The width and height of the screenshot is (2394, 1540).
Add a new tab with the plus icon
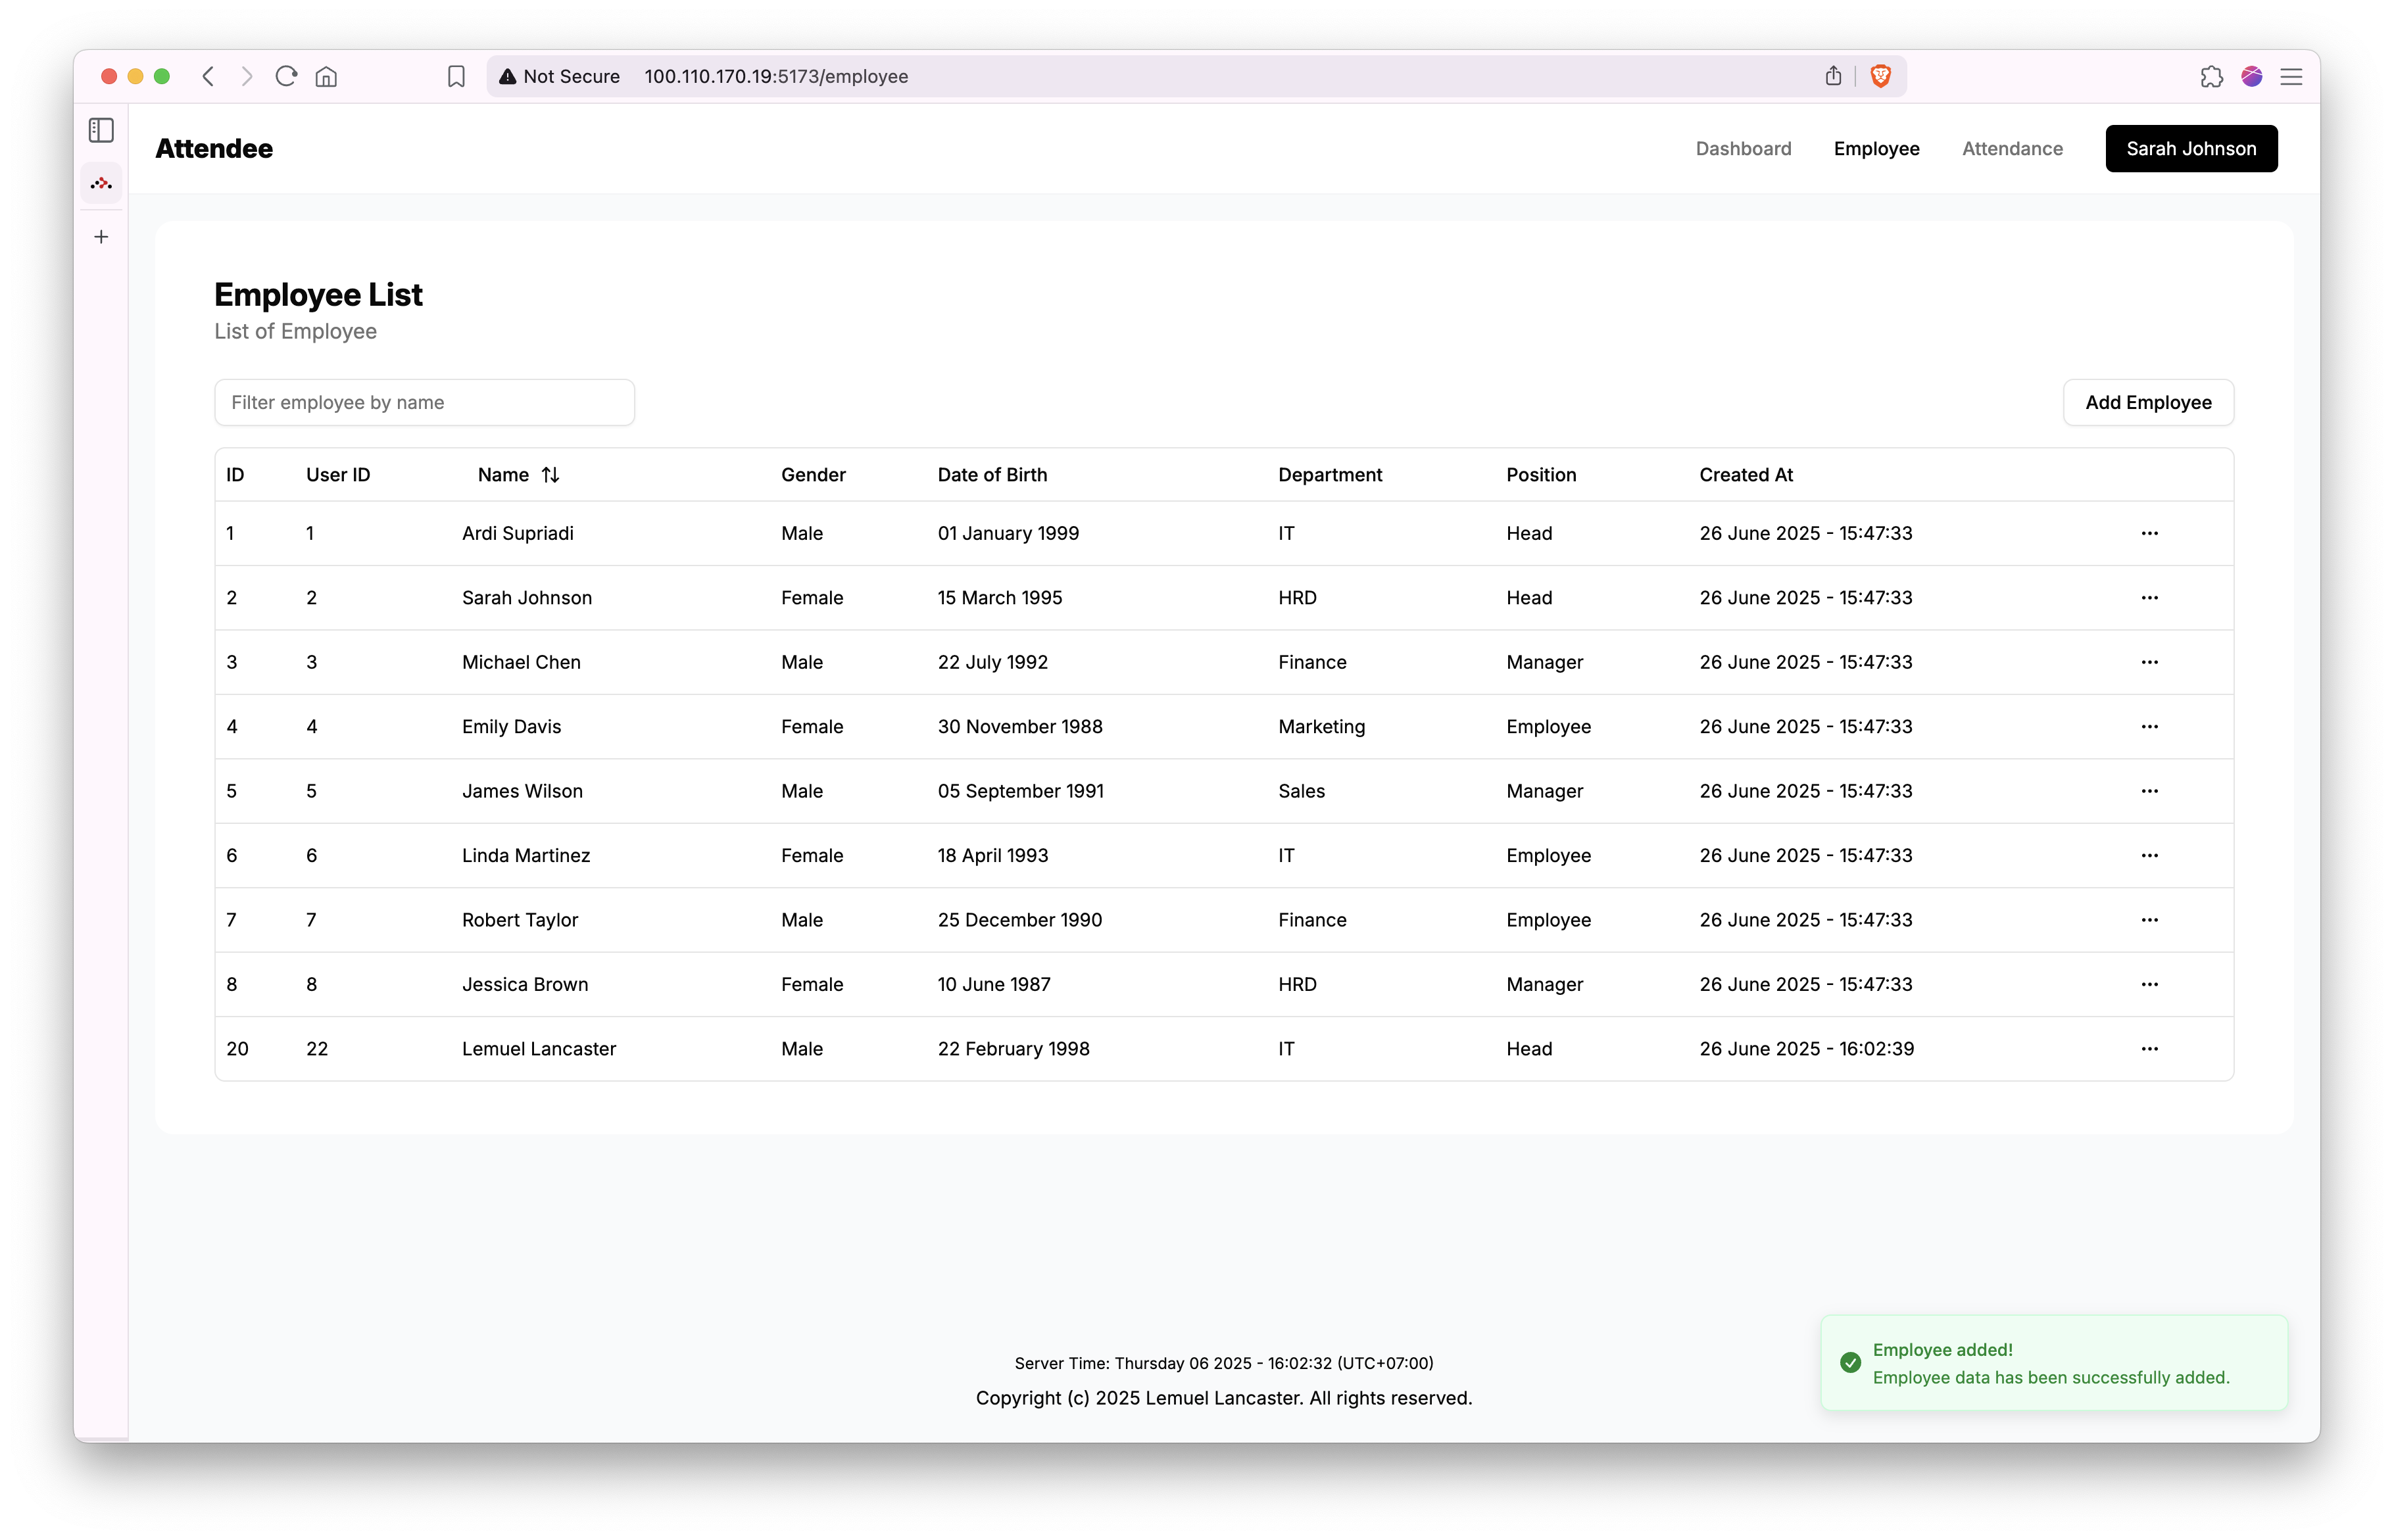click(x=101, y=237)
